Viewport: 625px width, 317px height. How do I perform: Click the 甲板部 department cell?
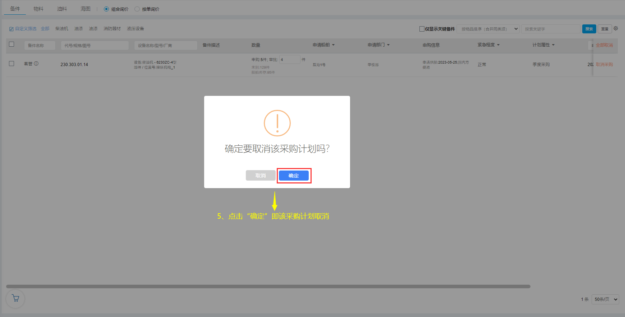(x=373, y=65)
